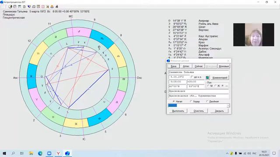
Task: Click the second toolbar icon showing a chart wheel
Action: [x=15, y=7]
